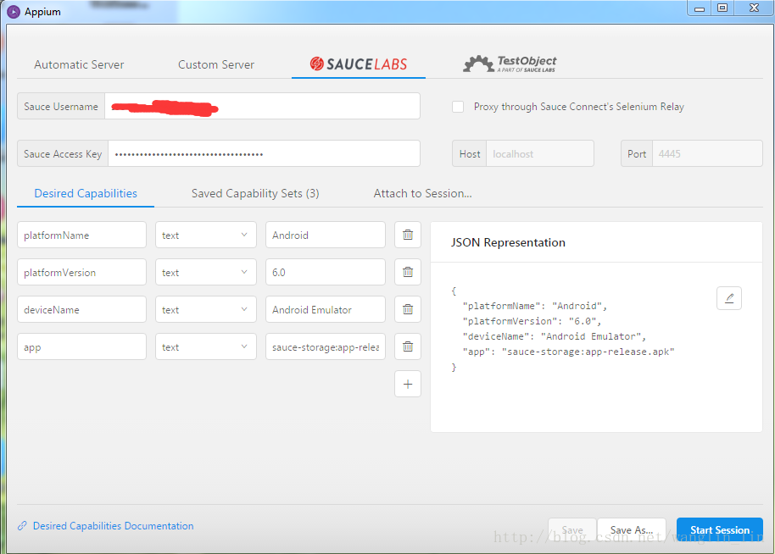Edit raw JSON with pencil icon
The height and width of the screenshot is (554, 775).
tap(729, 298)
